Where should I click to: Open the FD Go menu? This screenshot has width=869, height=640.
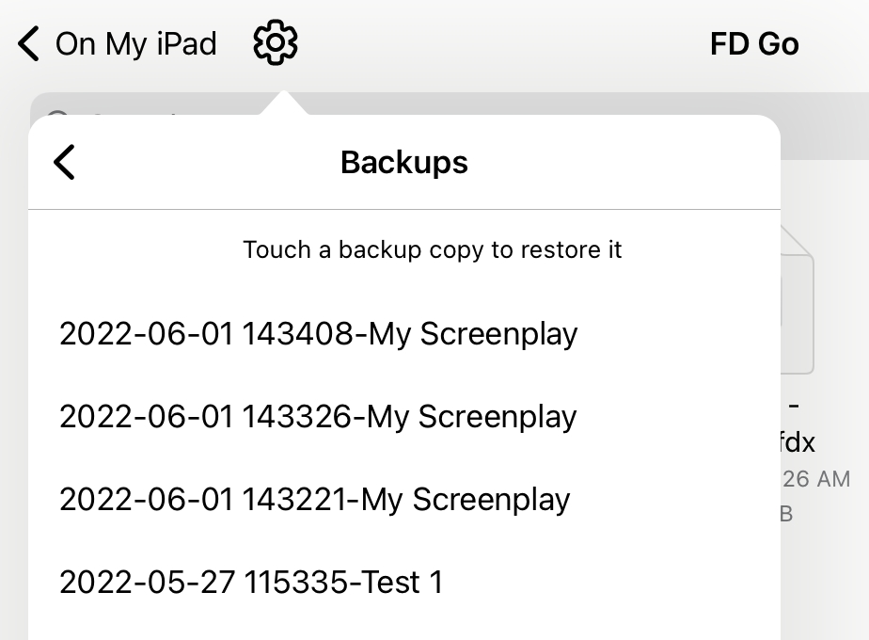click(x=754, y=42)
